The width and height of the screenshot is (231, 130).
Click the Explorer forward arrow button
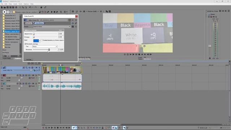coord(8,12)
